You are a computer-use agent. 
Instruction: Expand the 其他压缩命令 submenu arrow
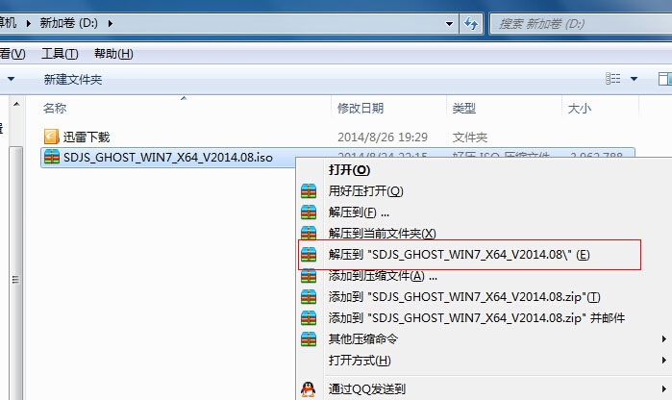pos(664,338)
